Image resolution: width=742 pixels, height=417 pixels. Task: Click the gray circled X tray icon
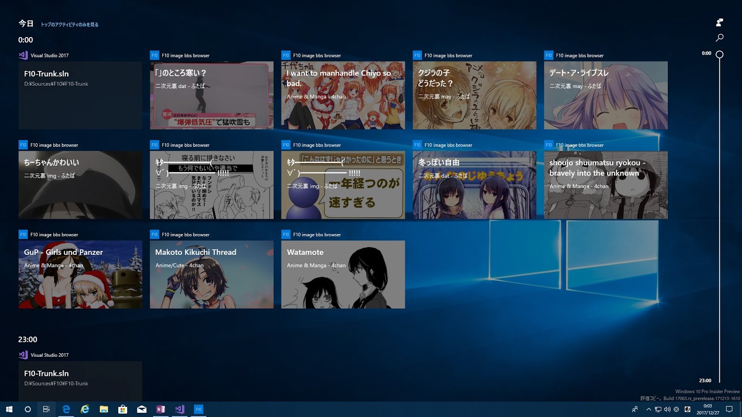[x=676, y=409]
